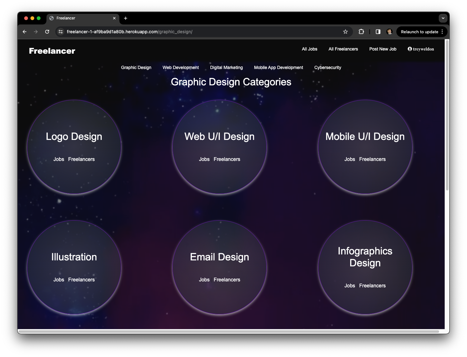Click the green macOS fullscreen button
The image size is (467, 357).
(x=39, y=18)
